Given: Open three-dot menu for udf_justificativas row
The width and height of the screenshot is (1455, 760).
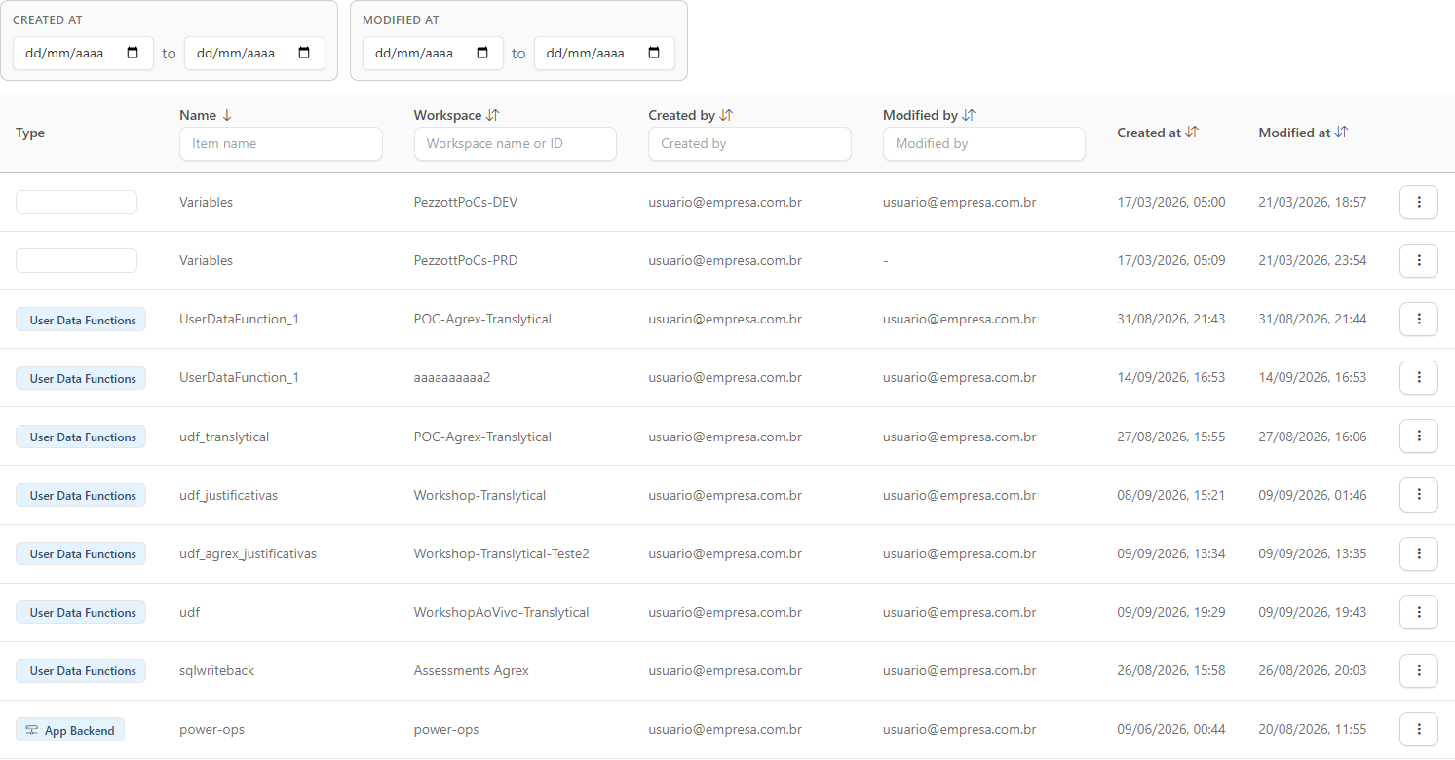Looking at the screenshot, I should click(1418, 495).
